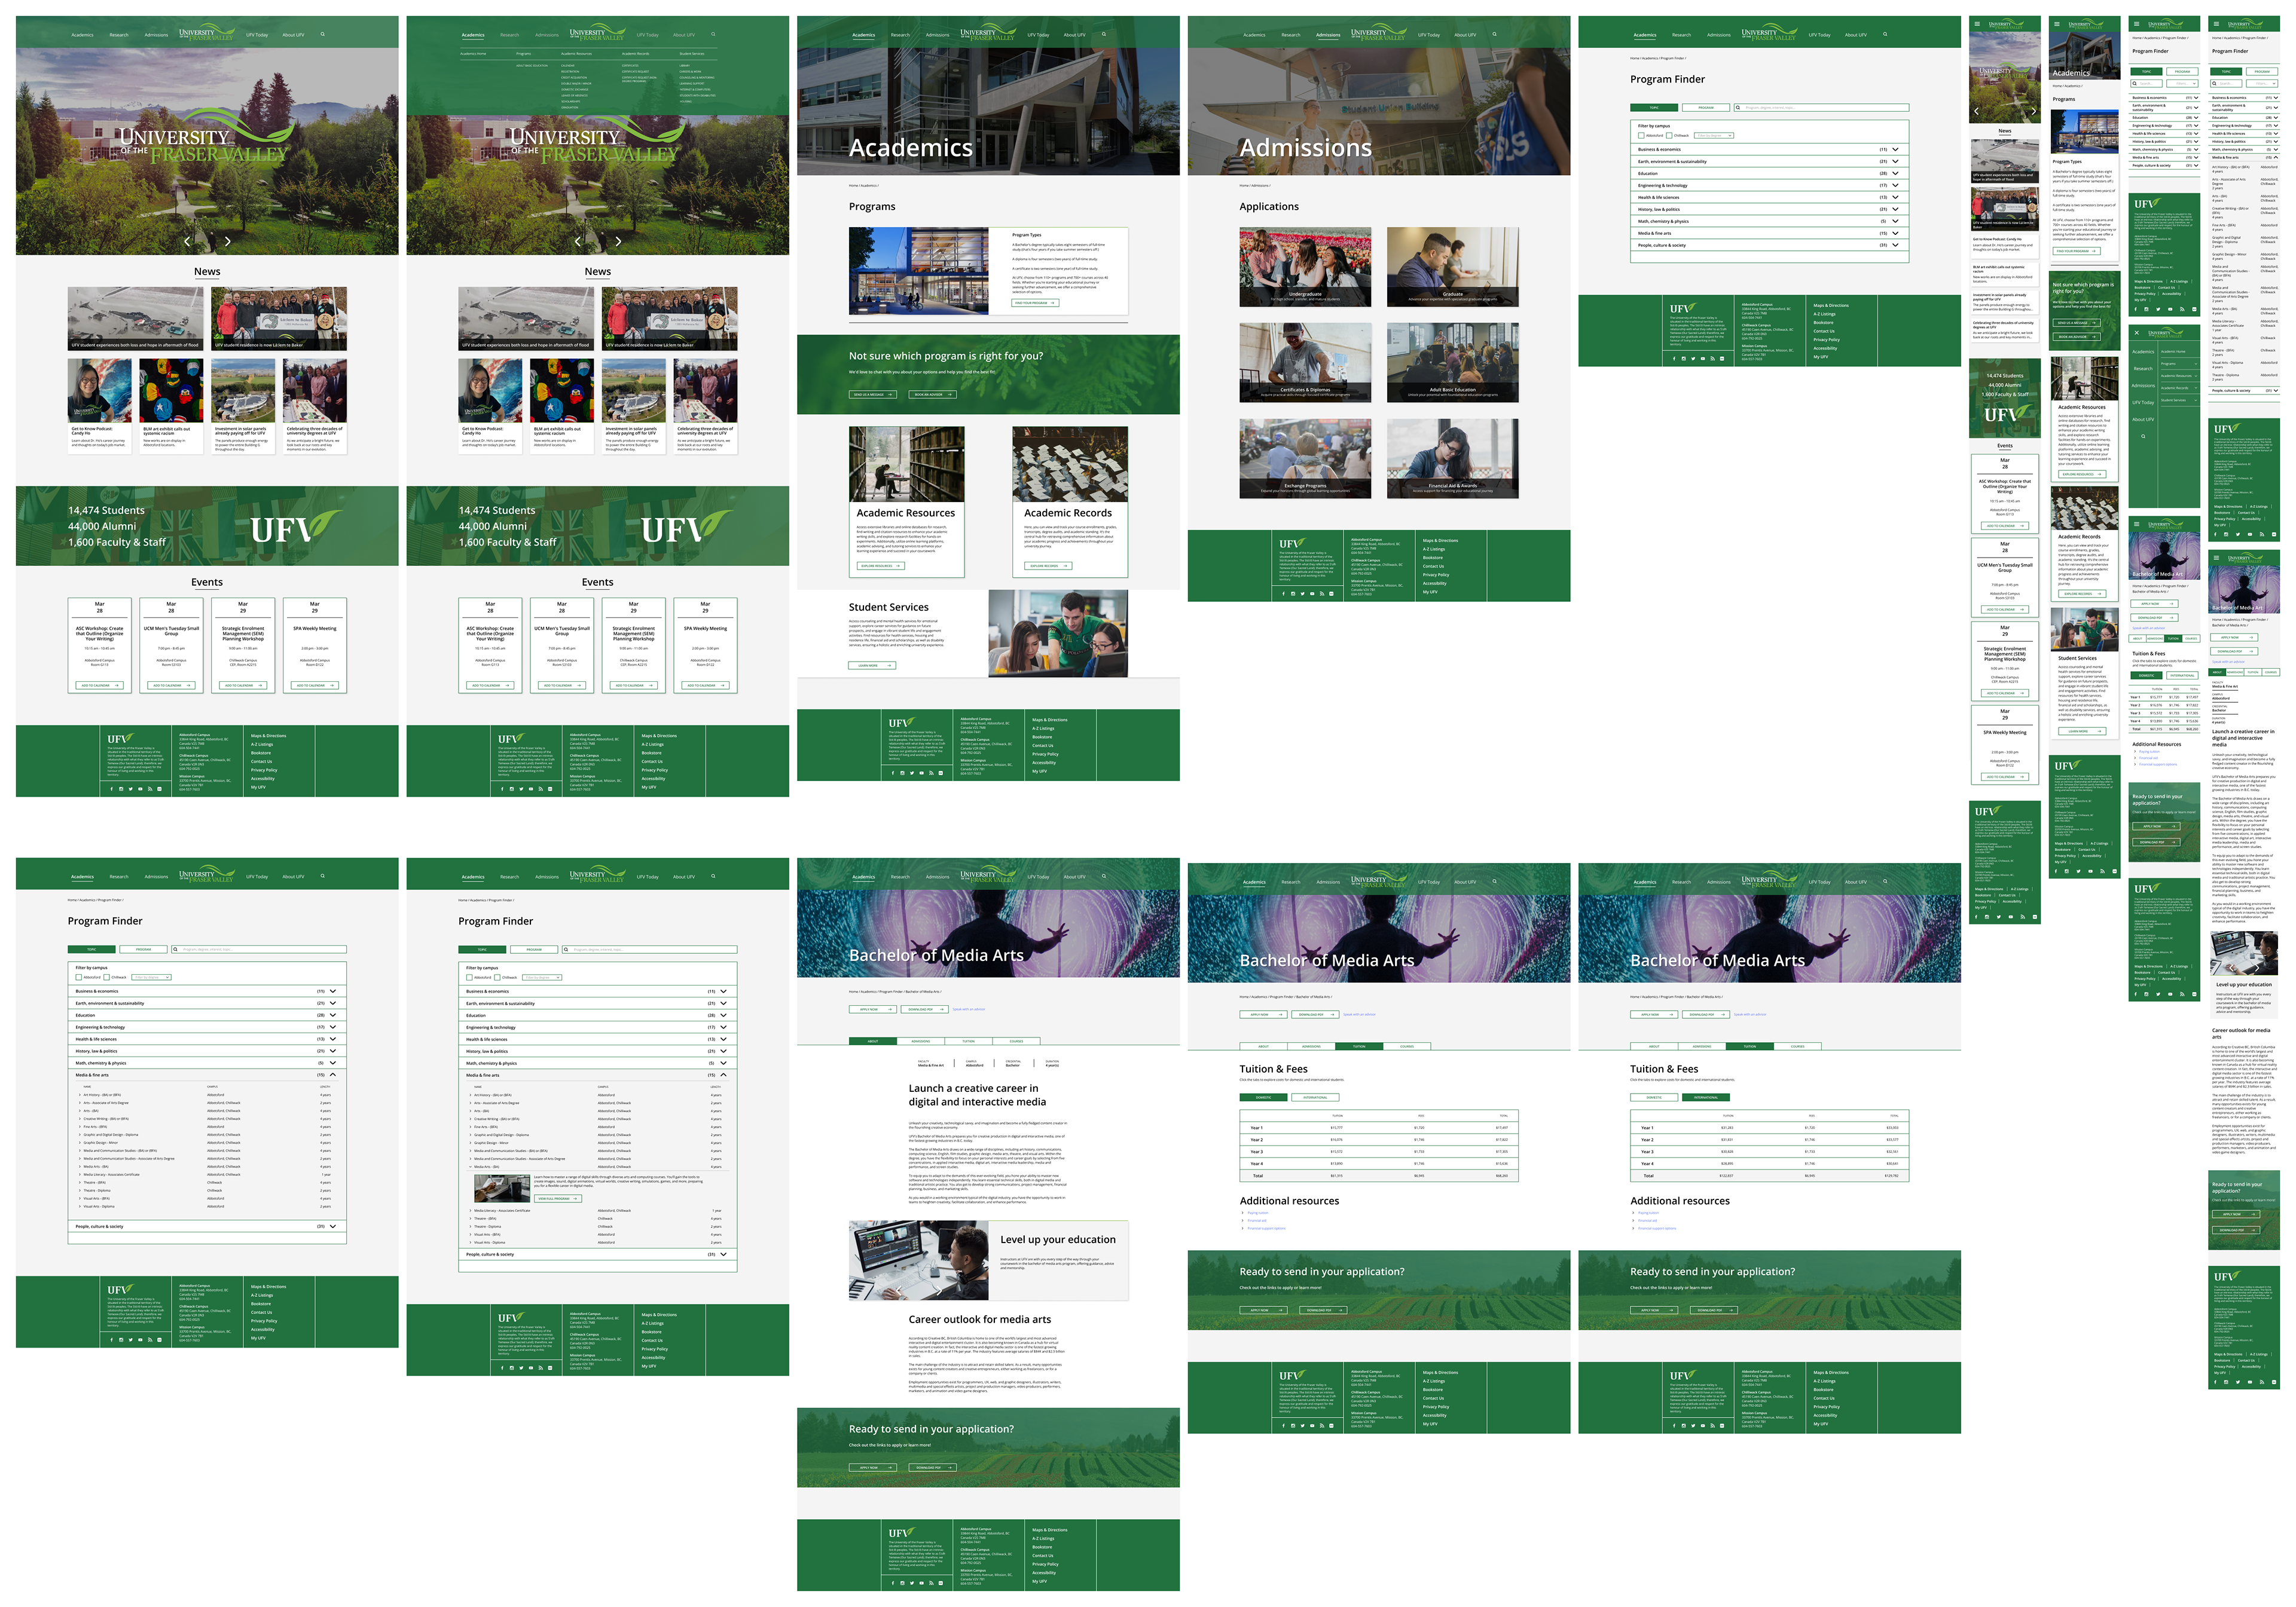The height and width of the screenshot is (1607, 2296).
Task: Tap previous-slide arrow on mobile home hero
Action: 1977,112
